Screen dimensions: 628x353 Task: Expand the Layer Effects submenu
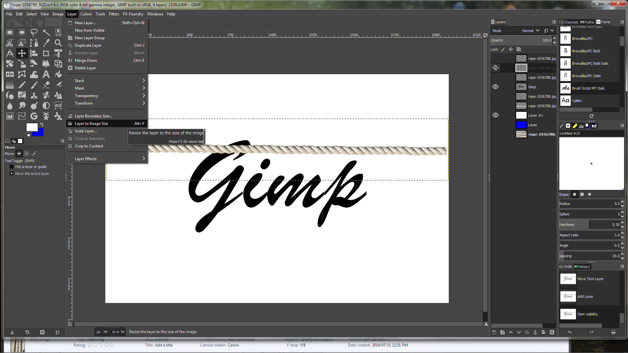pos(107,159)
